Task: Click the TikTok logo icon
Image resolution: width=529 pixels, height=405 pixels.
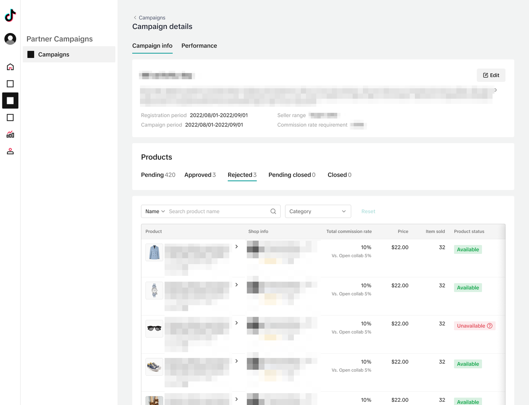Action: click(10, 15)
